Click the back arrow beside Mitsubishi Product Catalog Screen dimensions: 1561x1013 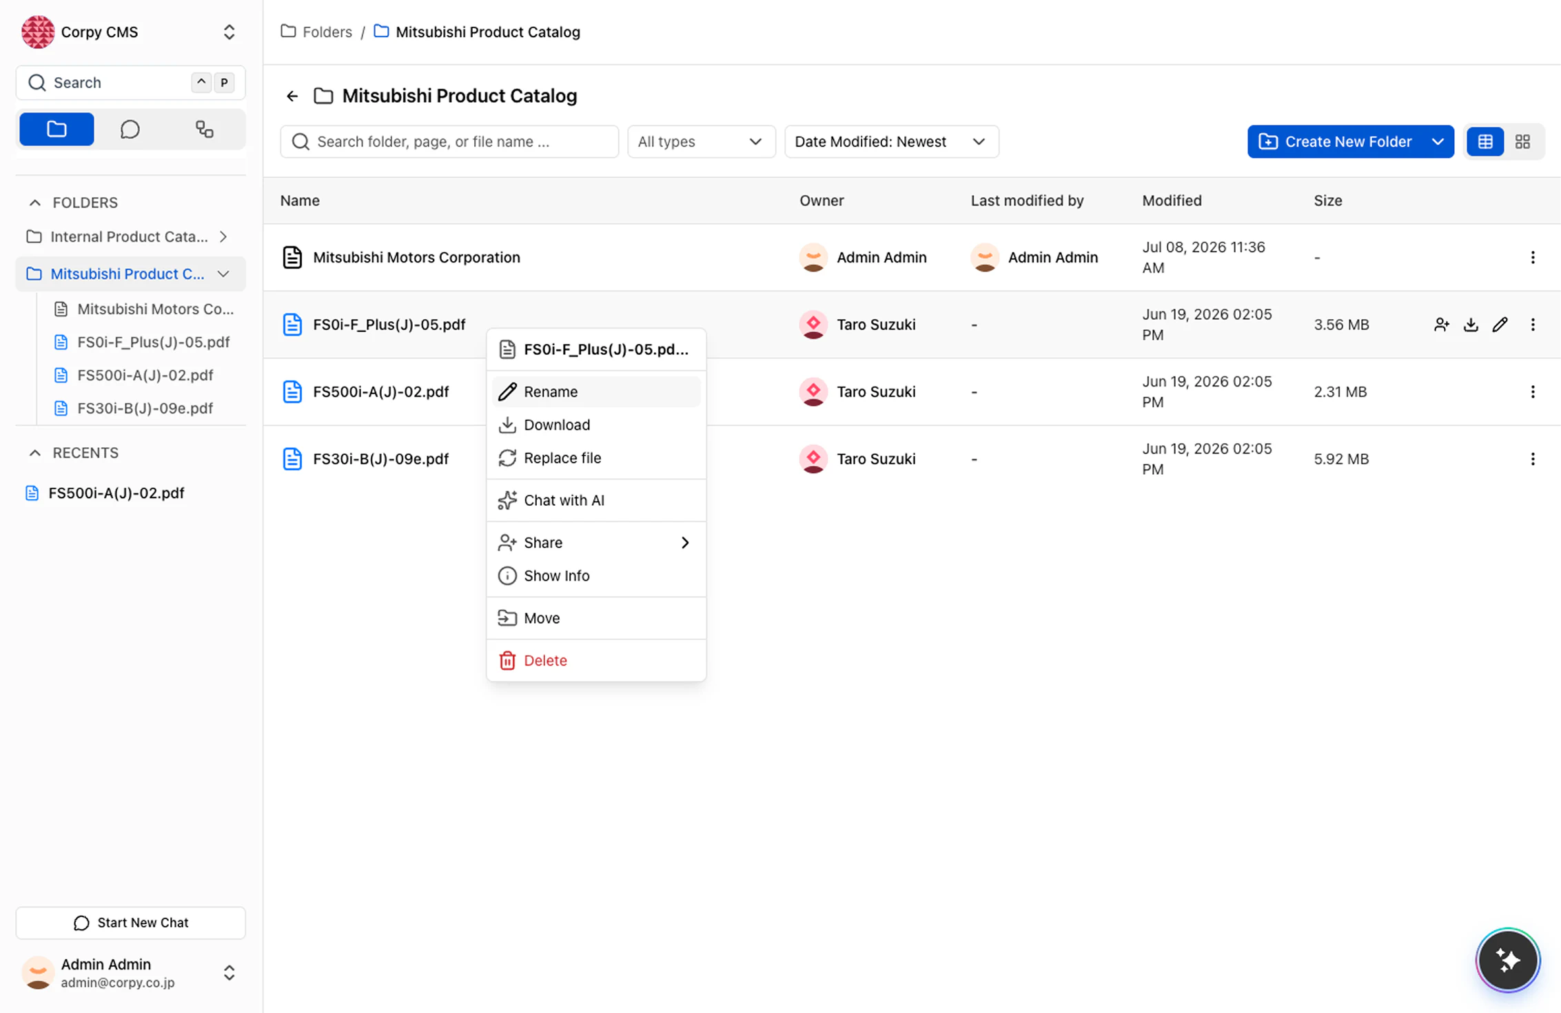click(292, 96)
